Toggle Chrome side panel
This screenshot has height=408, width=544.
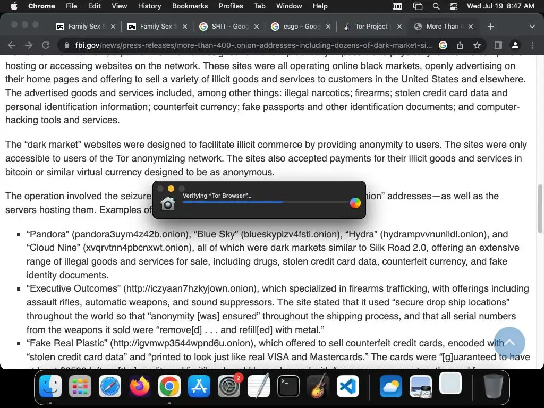(498, 45)
